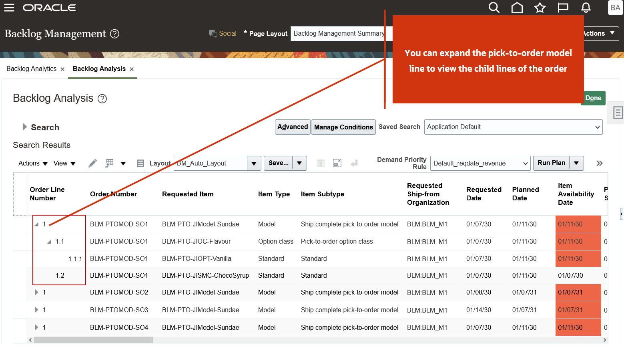The height and width of the screenshot is (345, 624).
Task: Click Requested Date column header
Action: tap(484, 194)
